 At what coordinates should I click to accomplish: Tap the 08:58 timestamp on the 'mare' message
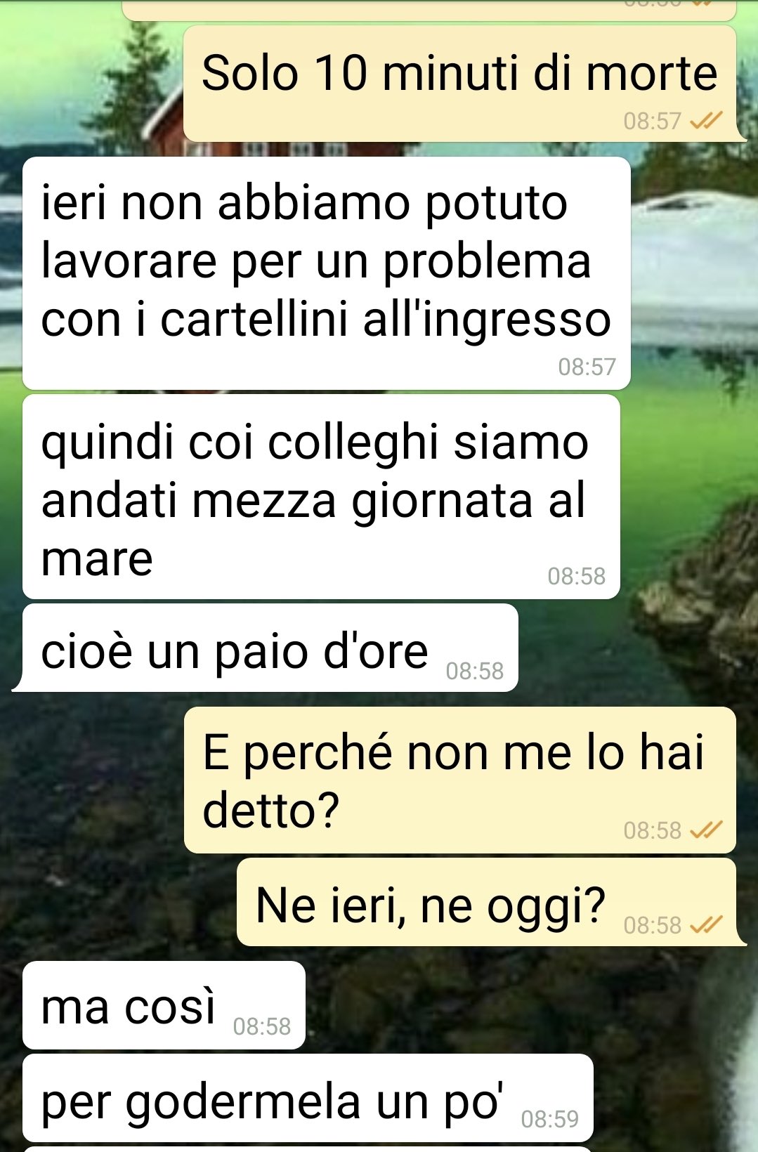point(576,576)
